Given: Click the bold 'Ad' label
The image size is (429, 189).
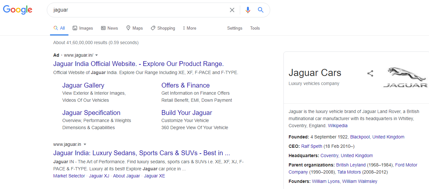Looking at the screenshot, I should pos(56,55).
